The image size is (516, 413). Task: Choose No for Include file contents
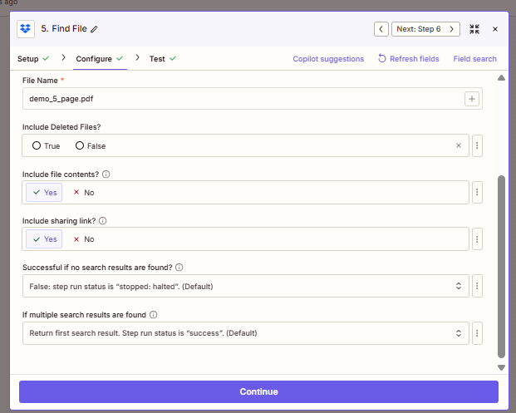pos(83,192)
